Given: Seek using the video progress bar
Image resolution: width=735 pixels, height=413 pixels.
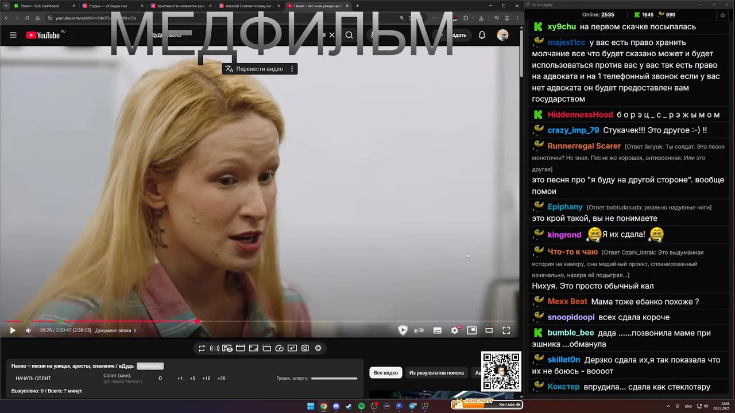Looking at the screenshot, I should (260, 321).
